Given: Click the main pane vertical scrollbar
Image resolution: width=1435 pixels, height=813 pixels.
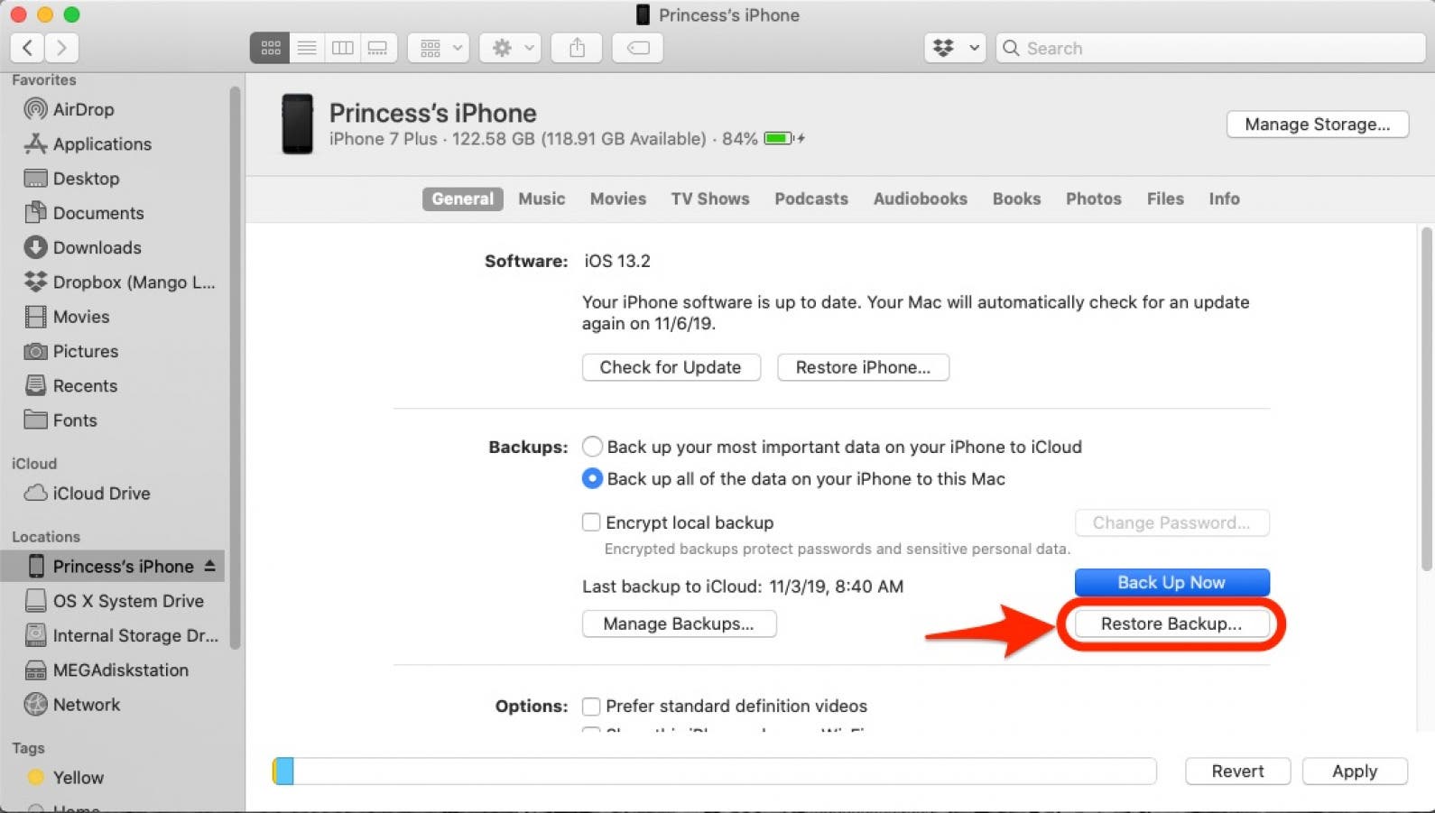Looking at the screenshot, I should 1426,399.
